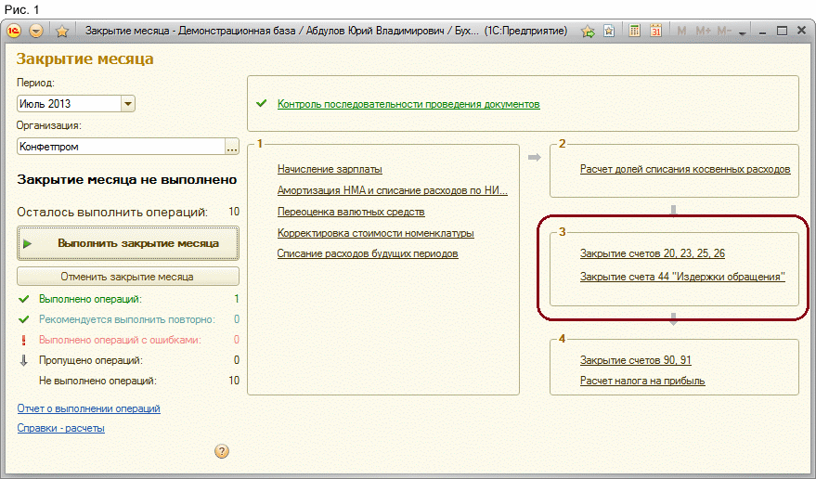This screenshot has height=479, width=816.
Task: Open Амортизация НМА и списание расходов link
Action: (393, 190)
